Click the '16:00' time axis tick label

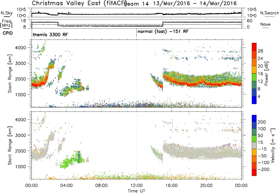click(171, 186)
